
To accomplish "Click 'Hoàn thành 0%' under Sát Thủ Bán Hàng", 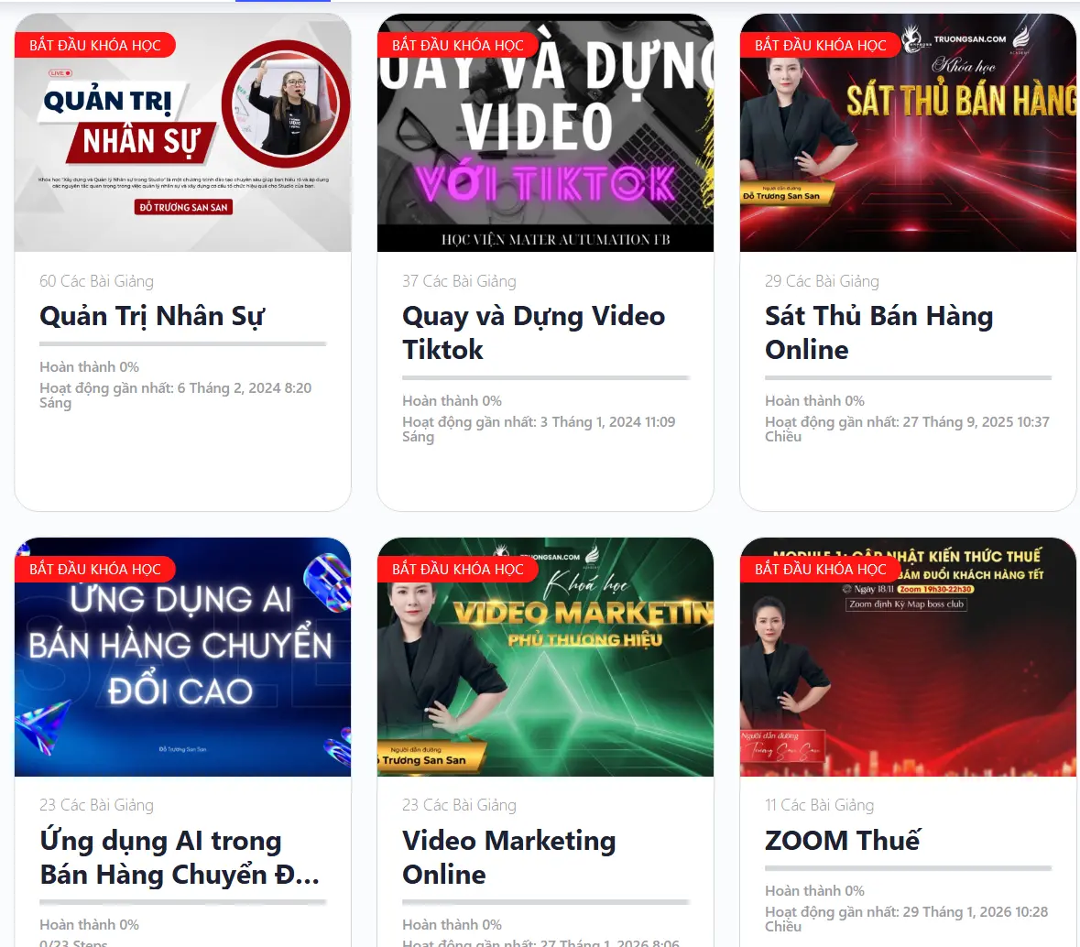I will 815,401.
